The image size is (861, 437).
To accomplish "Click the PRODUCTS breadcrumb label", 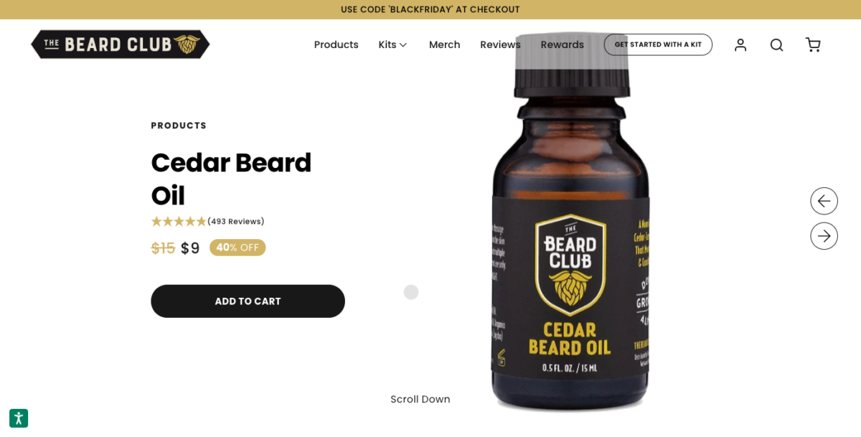I will click(179, 126).
